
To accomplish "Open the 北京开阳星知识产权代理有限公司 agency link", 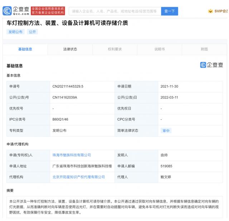I will pos(79,177).
